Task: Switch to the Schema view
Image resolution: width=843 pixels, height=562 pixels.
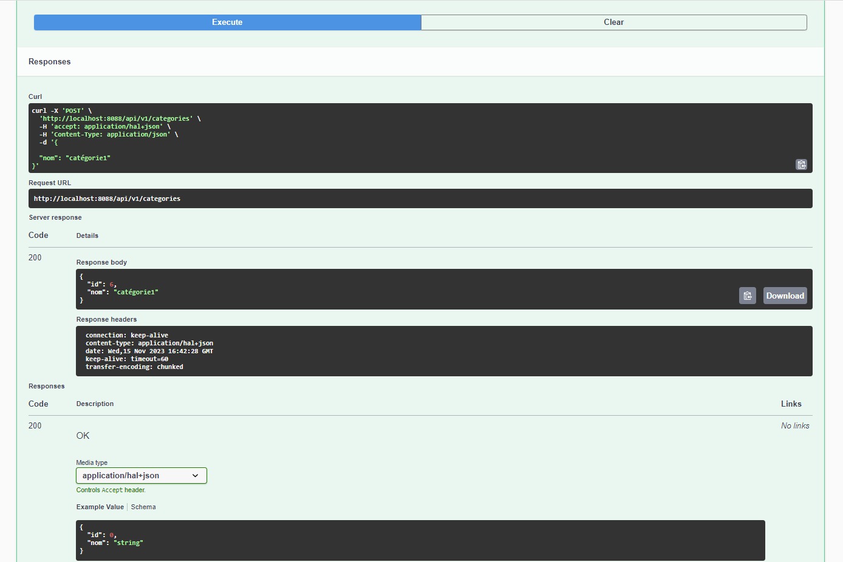Action: click(143, 507)
